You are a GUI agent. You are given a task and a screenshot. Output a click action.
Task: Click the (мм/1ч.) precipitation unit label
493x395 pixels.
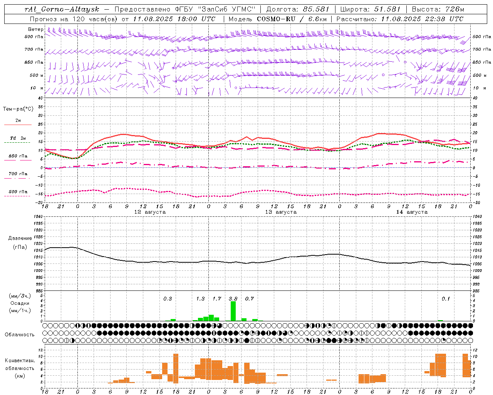20,311
